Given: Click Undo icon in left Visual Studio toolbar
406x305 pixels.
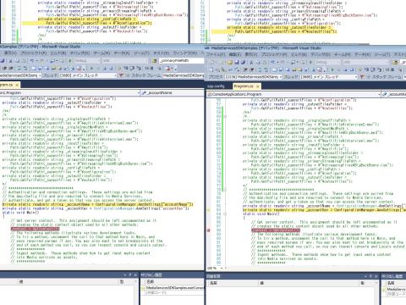Looking at the screenshot, I should (32, 61).
